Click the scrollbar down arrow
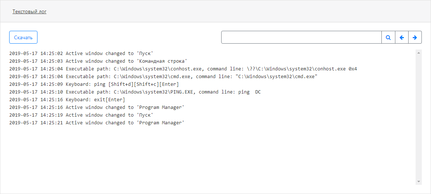The height and width of the screenshot is (194, 431). (419, 182)
